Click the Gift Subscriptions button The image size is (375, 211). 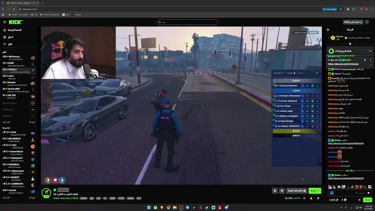point(296,191)
